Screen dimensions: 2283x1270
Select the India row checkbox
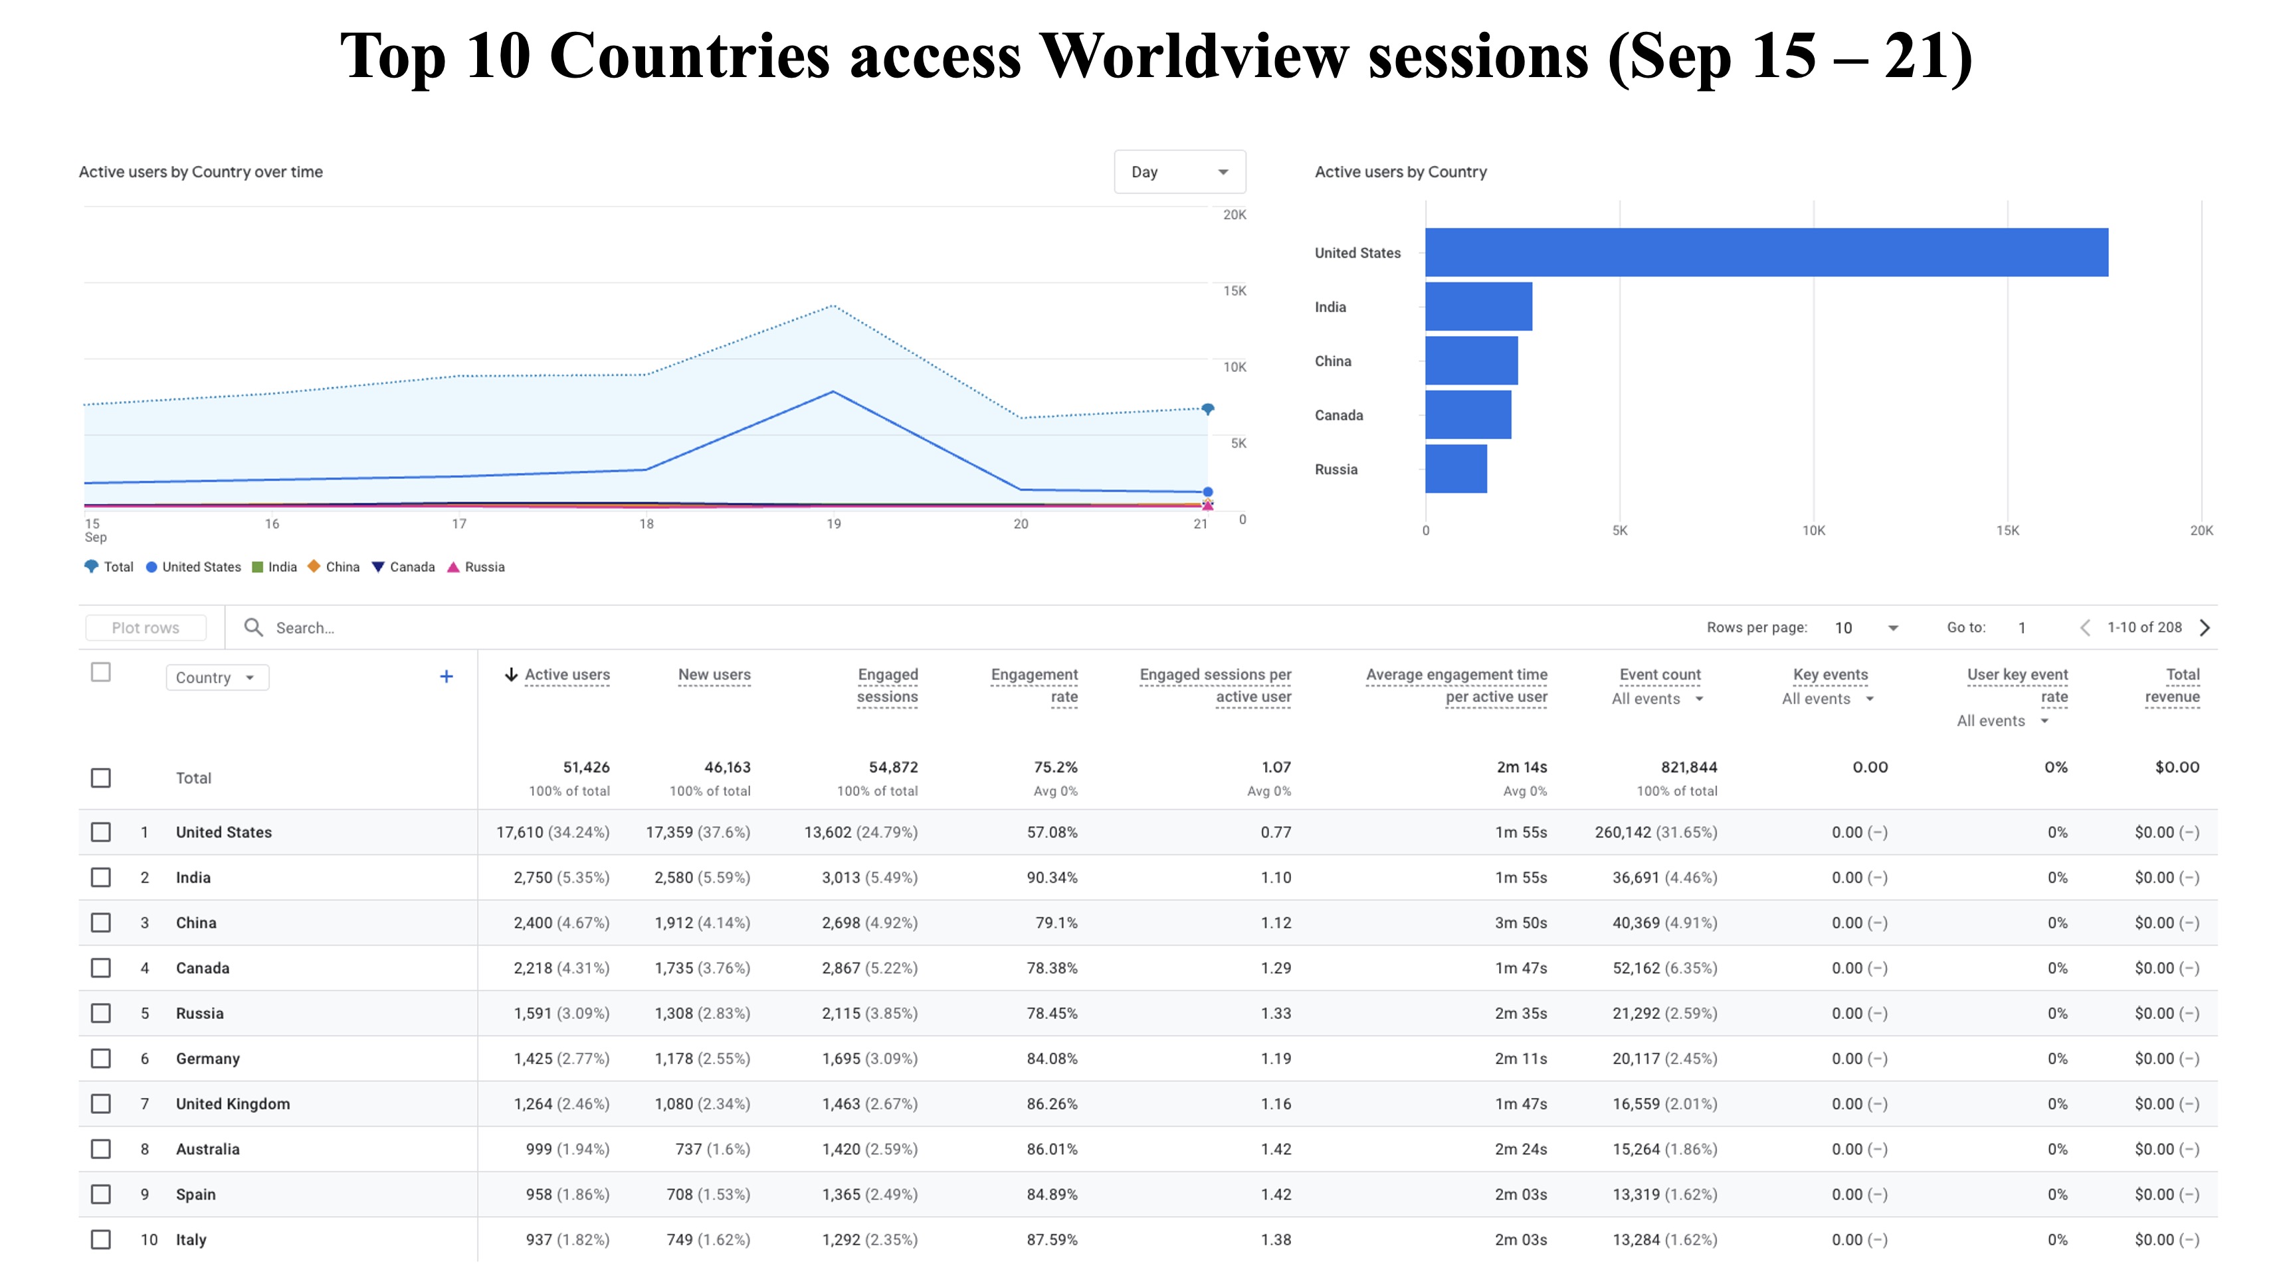pyautogui.click(x=101, y=877)
